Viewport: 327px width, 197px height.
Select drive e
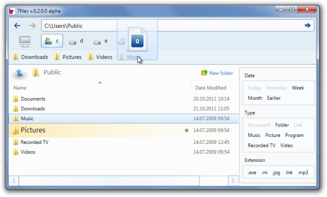tap(101, 41)
